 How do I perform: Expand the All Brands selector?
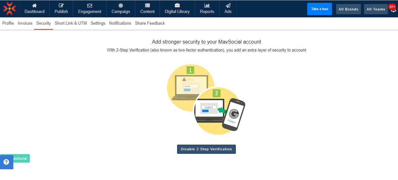pos(348,9)
